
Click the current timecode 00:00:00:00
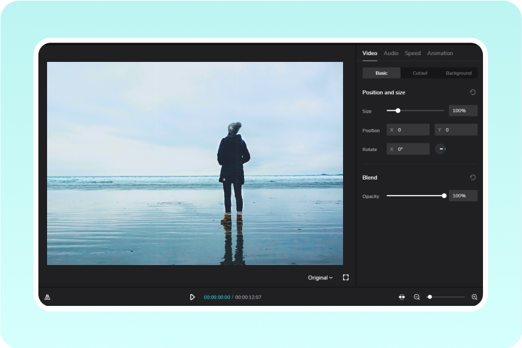point(217,297)
